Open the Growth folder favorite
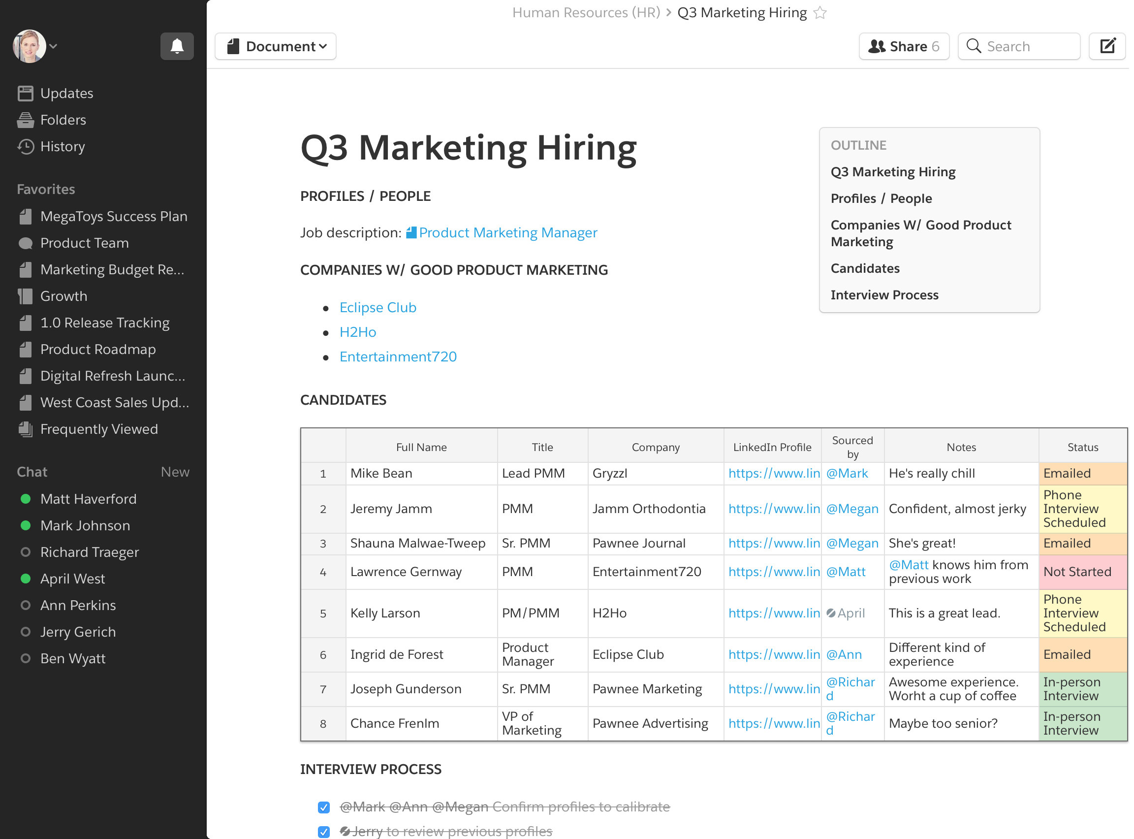Screen dimensions: 1134x839 tap(26, 296)
